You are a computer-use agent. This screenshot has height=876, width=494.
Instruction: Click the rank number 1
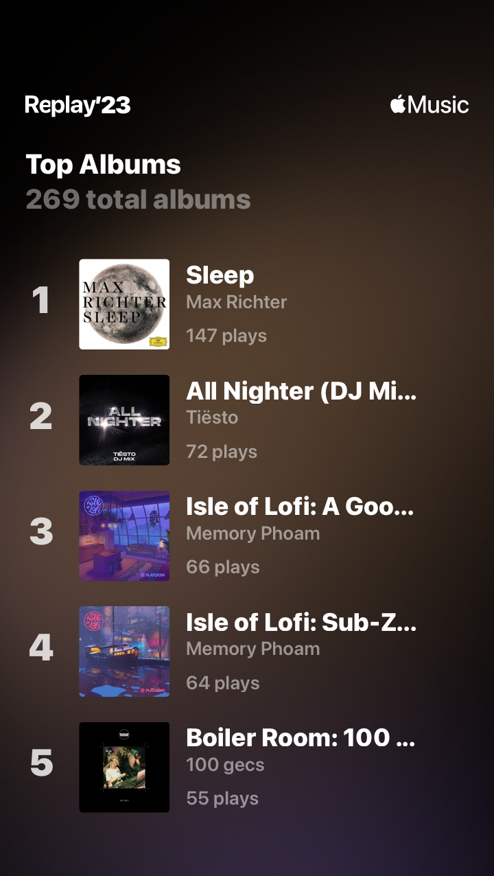tap(41, 301)
